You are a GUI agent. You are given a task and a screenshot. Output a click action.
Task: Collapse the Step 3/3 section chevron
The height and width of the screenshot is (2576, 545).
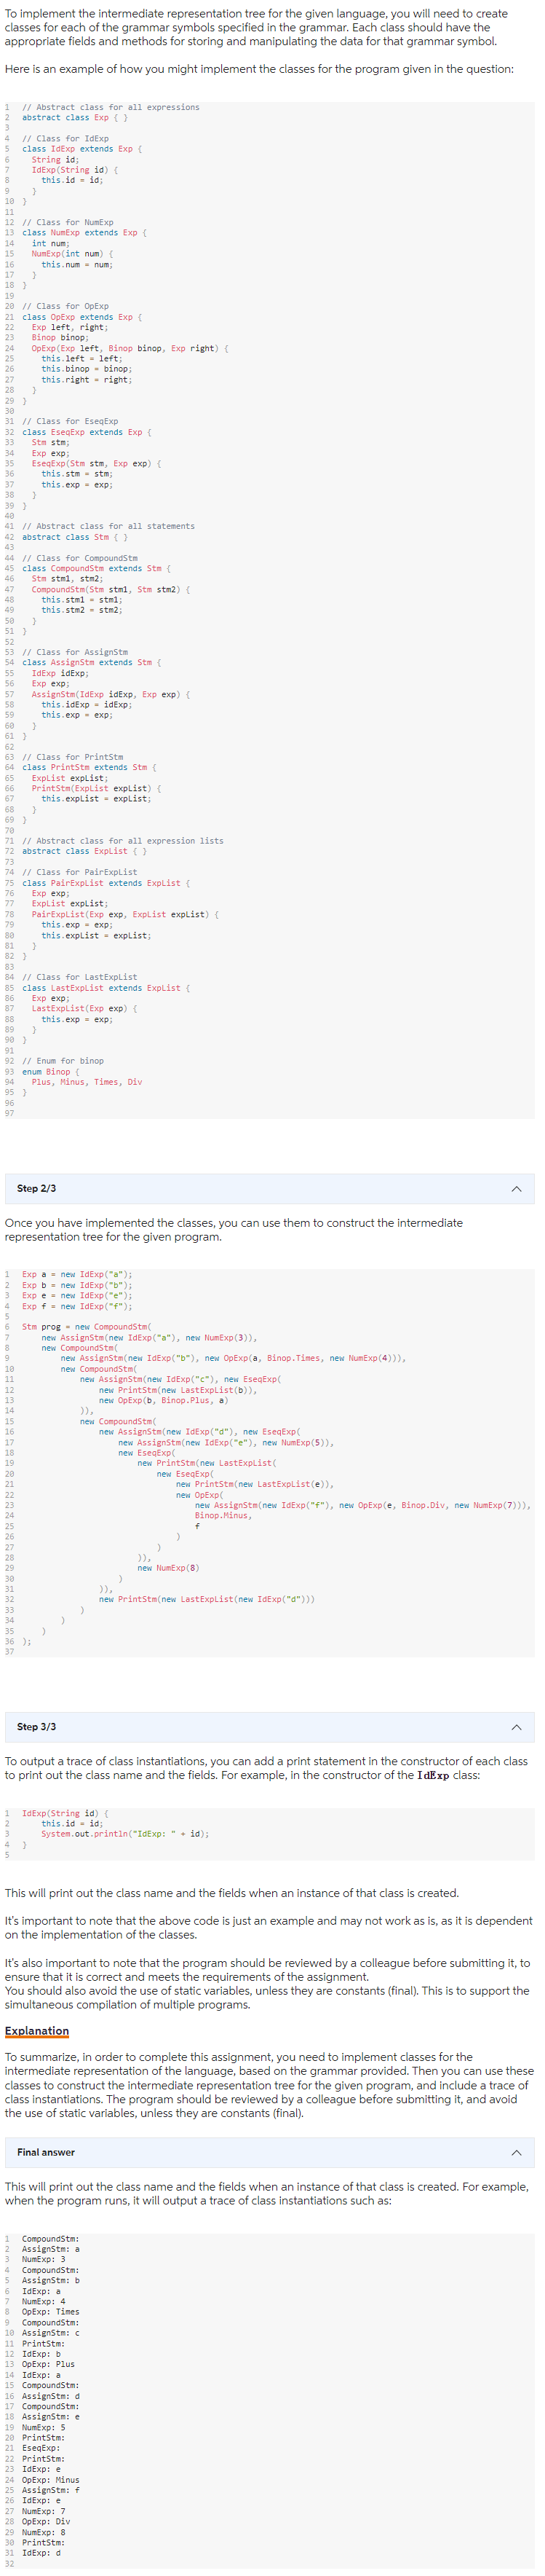tap(516, 1726)
